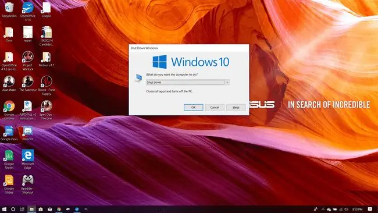
Task: Open Task View in the taskbar
Action: (x=22, y=209)
